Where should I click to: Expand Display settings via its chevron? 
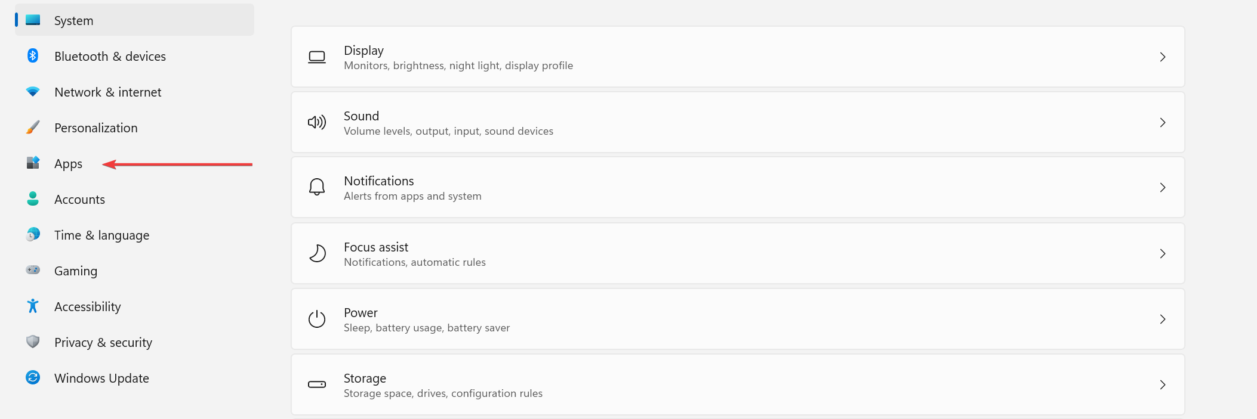point(1163,57)
